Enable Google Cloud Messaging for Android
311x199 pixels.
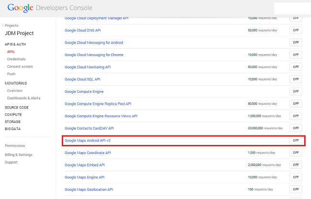[x=296, y=43]
